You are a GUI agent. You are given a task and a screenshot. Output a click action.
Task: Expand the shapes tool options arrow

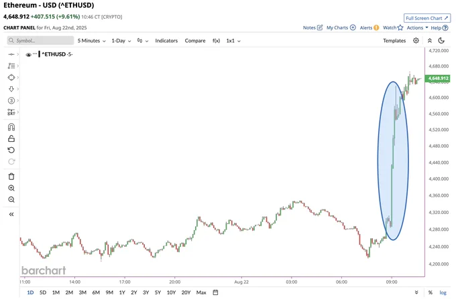pyautogui.click(x=18, y=78)
